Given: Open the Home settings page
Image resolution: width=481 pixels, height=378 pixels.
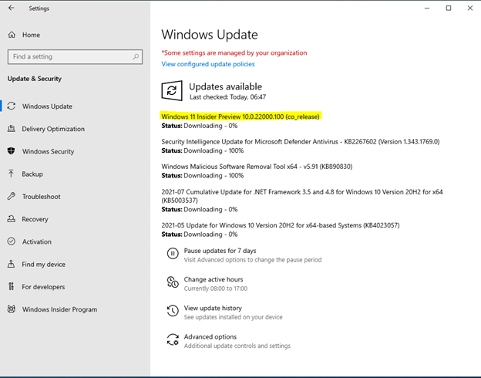Looking at the screenshot, I should click(31, 35).
